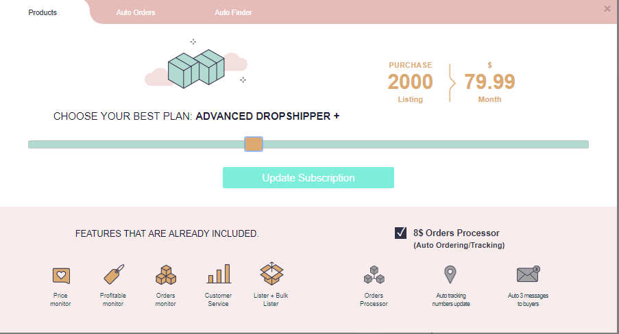Click the left end of the plan slider track
This screenshot has height=334, width=619.
pos(33,144)
